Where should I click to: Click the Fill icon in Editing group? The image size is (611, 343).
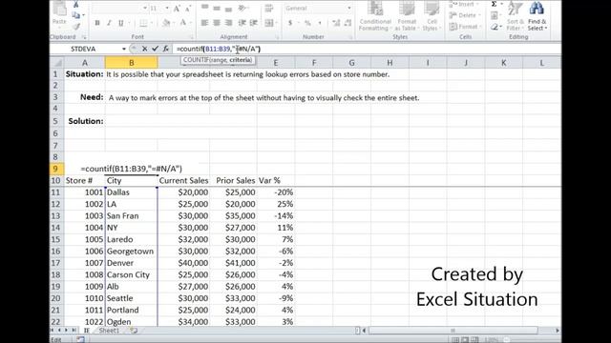coord(495,15)
